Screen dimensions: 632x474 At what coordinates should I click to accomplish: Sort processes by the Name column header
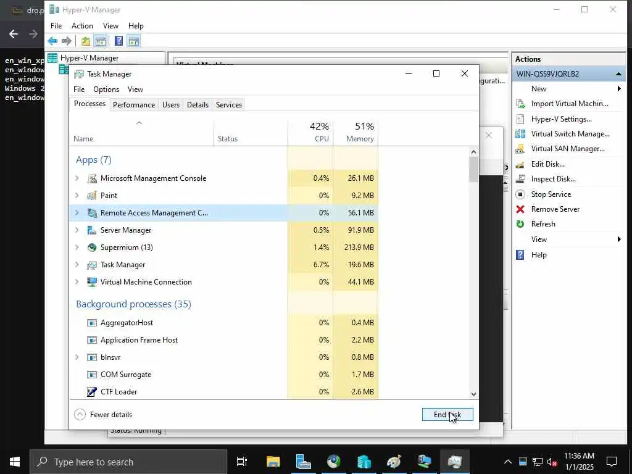pyautogui.click(x=141, y=133)
